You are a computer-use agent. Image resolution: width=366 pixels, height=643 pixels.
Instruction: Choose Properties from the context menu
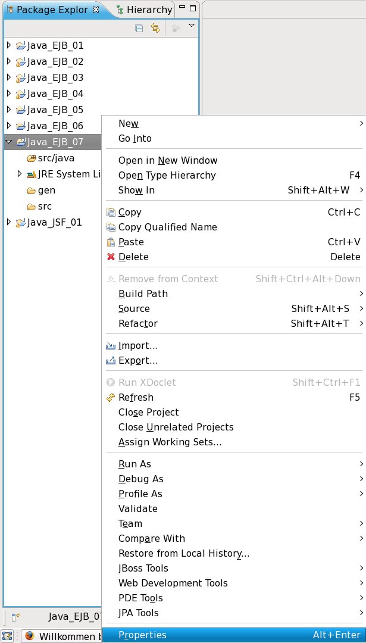point(142,635)
